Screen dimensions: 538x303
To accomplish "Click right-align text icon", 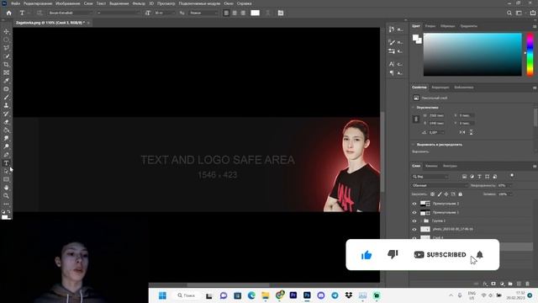I will 243,13.
